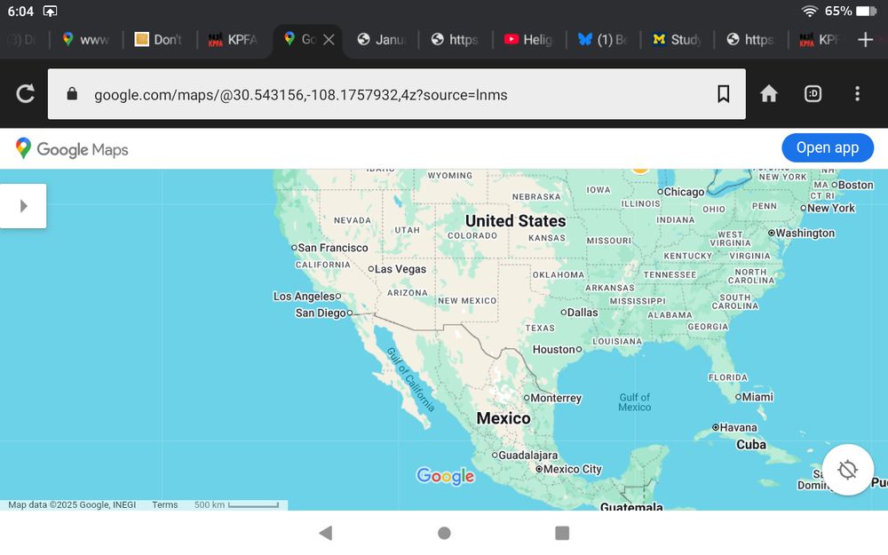Select Houston on the map
This screenshot has width=888, height=555.
point(558,349)
